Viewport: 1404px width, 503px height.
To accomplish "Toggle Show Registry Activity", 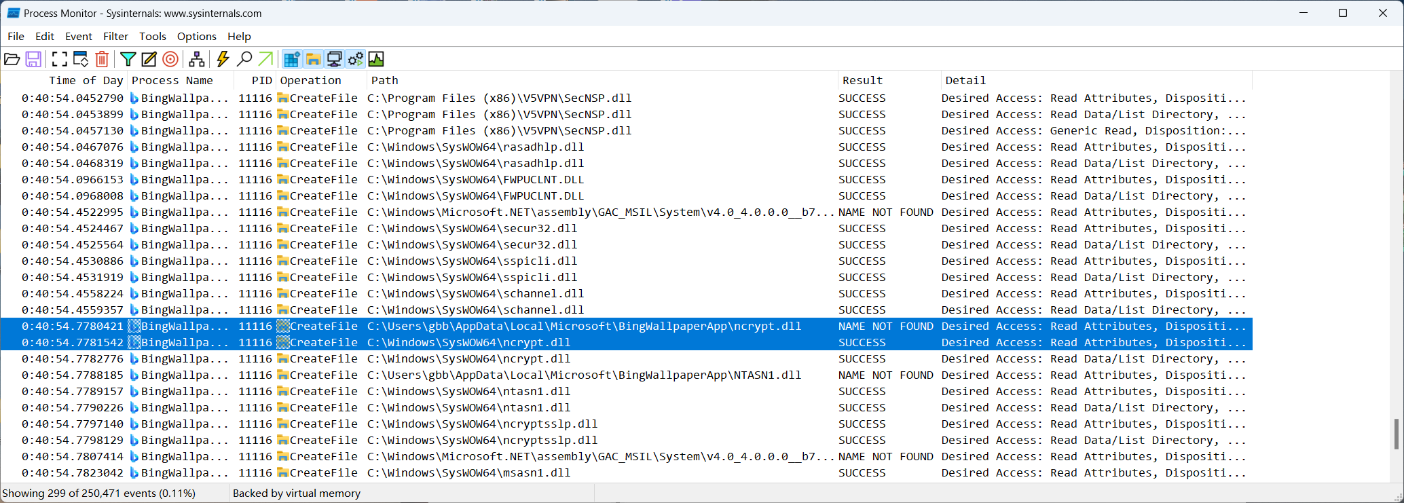I will [x=292, y=59].
